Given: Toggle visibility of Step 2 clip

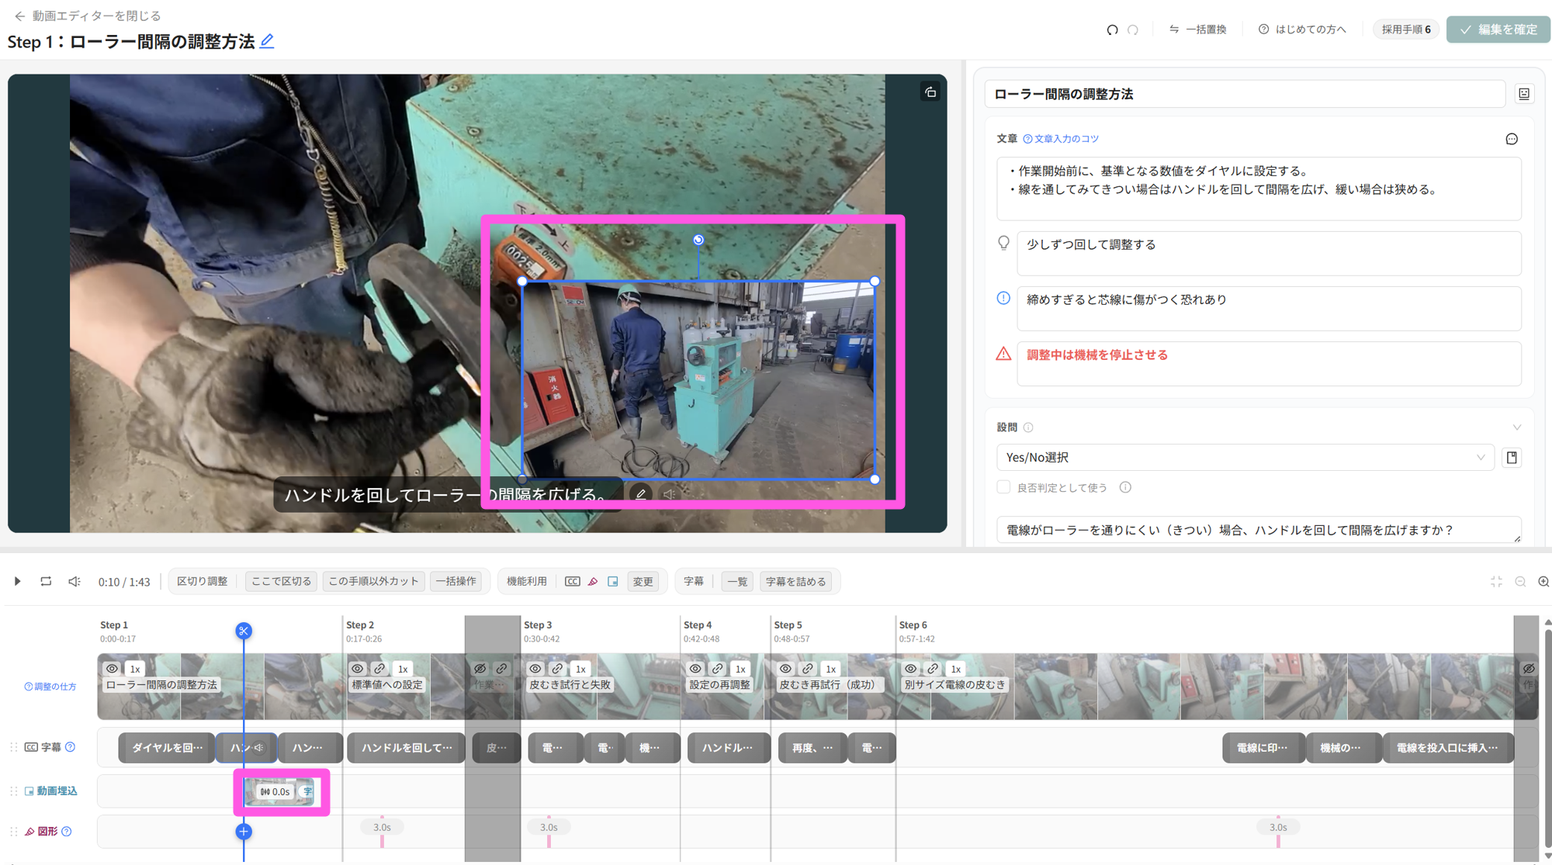Looking at the screenshot, I should (x=357, y=669).
